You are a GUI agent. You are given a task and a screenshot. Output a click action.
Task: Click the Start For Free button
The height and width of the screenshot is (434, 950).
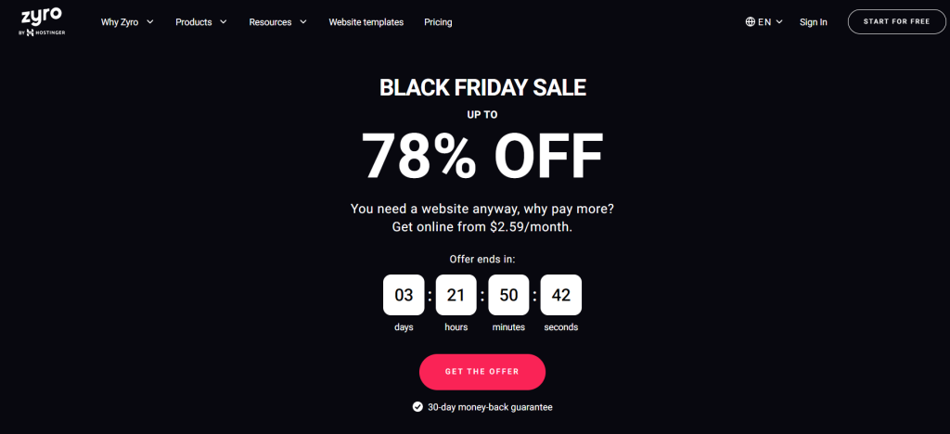pyautogui.click(x=897, y=21)
